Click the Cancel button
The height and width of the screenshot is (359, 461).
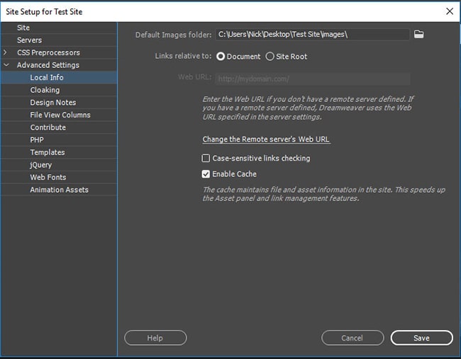pos(352,338)
